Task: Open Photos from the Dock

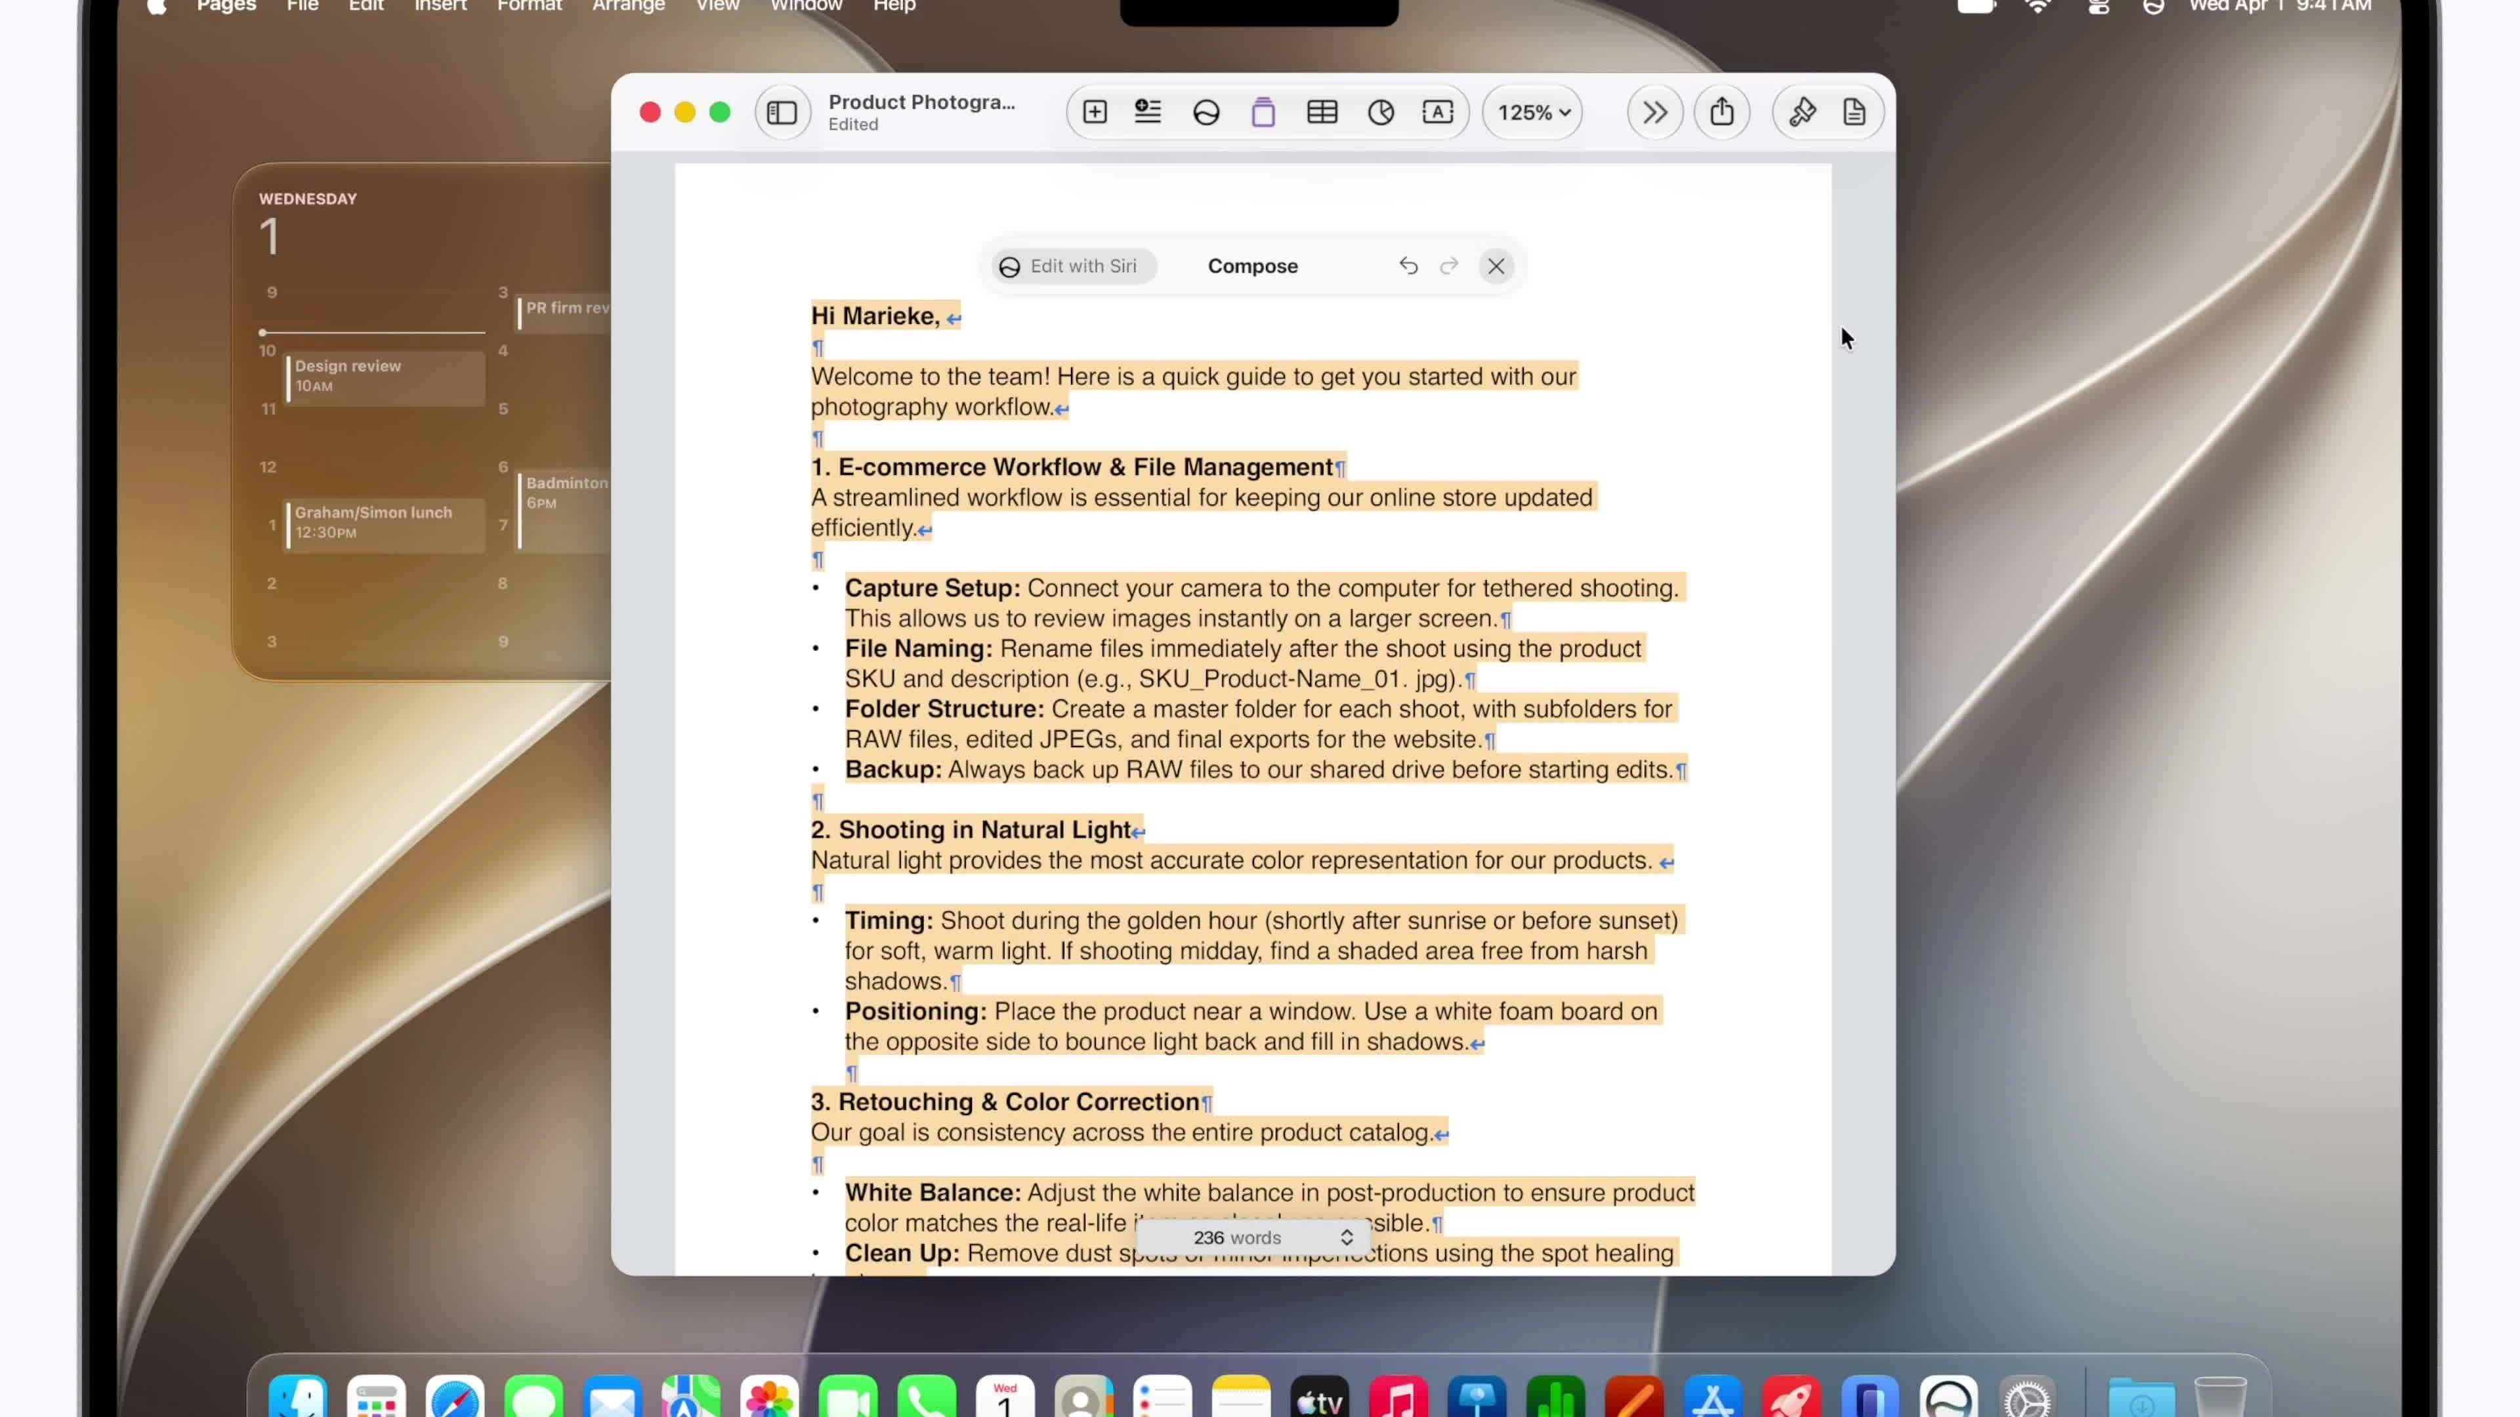Action: [770, 1397]
